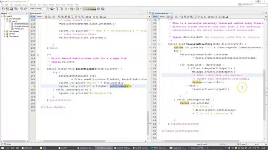
Task: Click the New File toolbar icon
Action: tap(3, 9)
